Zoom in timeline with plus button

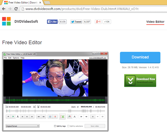coord(93,117)
